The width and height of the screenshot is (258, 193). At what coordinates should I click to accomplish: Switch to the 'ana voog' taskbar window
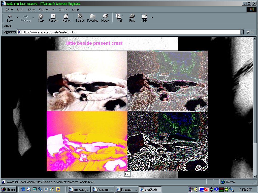coord(79,189)
